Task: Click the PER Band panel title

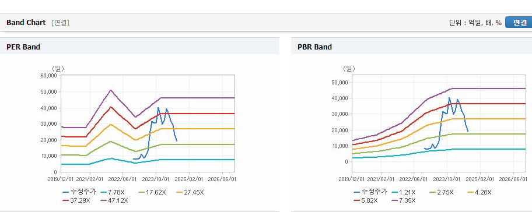Action: click(23, 47)
